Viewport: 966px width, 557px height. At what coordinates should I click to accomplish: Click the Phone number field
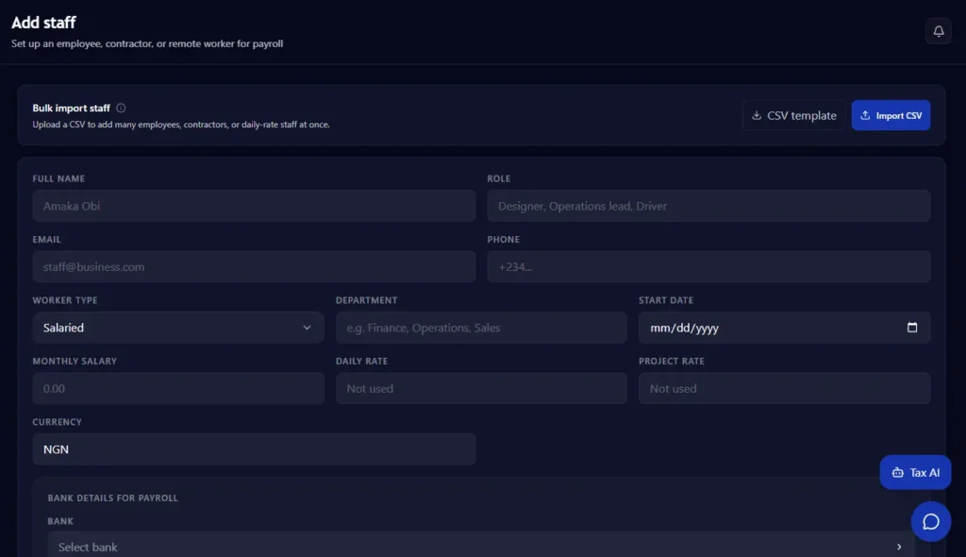coord(708,267)
